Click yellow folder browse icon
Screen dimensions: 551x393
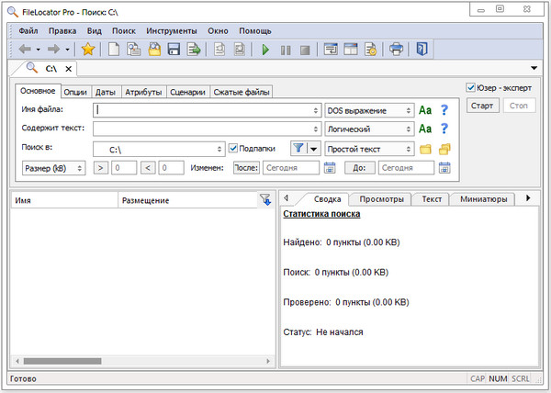click(x=425, y=149)
